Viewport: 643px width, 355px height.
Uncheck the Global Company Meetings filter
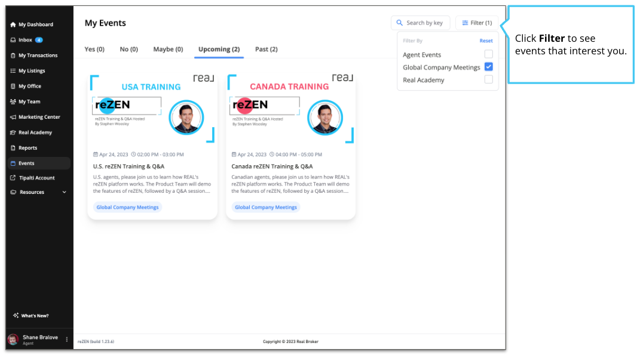pos(488,67)
